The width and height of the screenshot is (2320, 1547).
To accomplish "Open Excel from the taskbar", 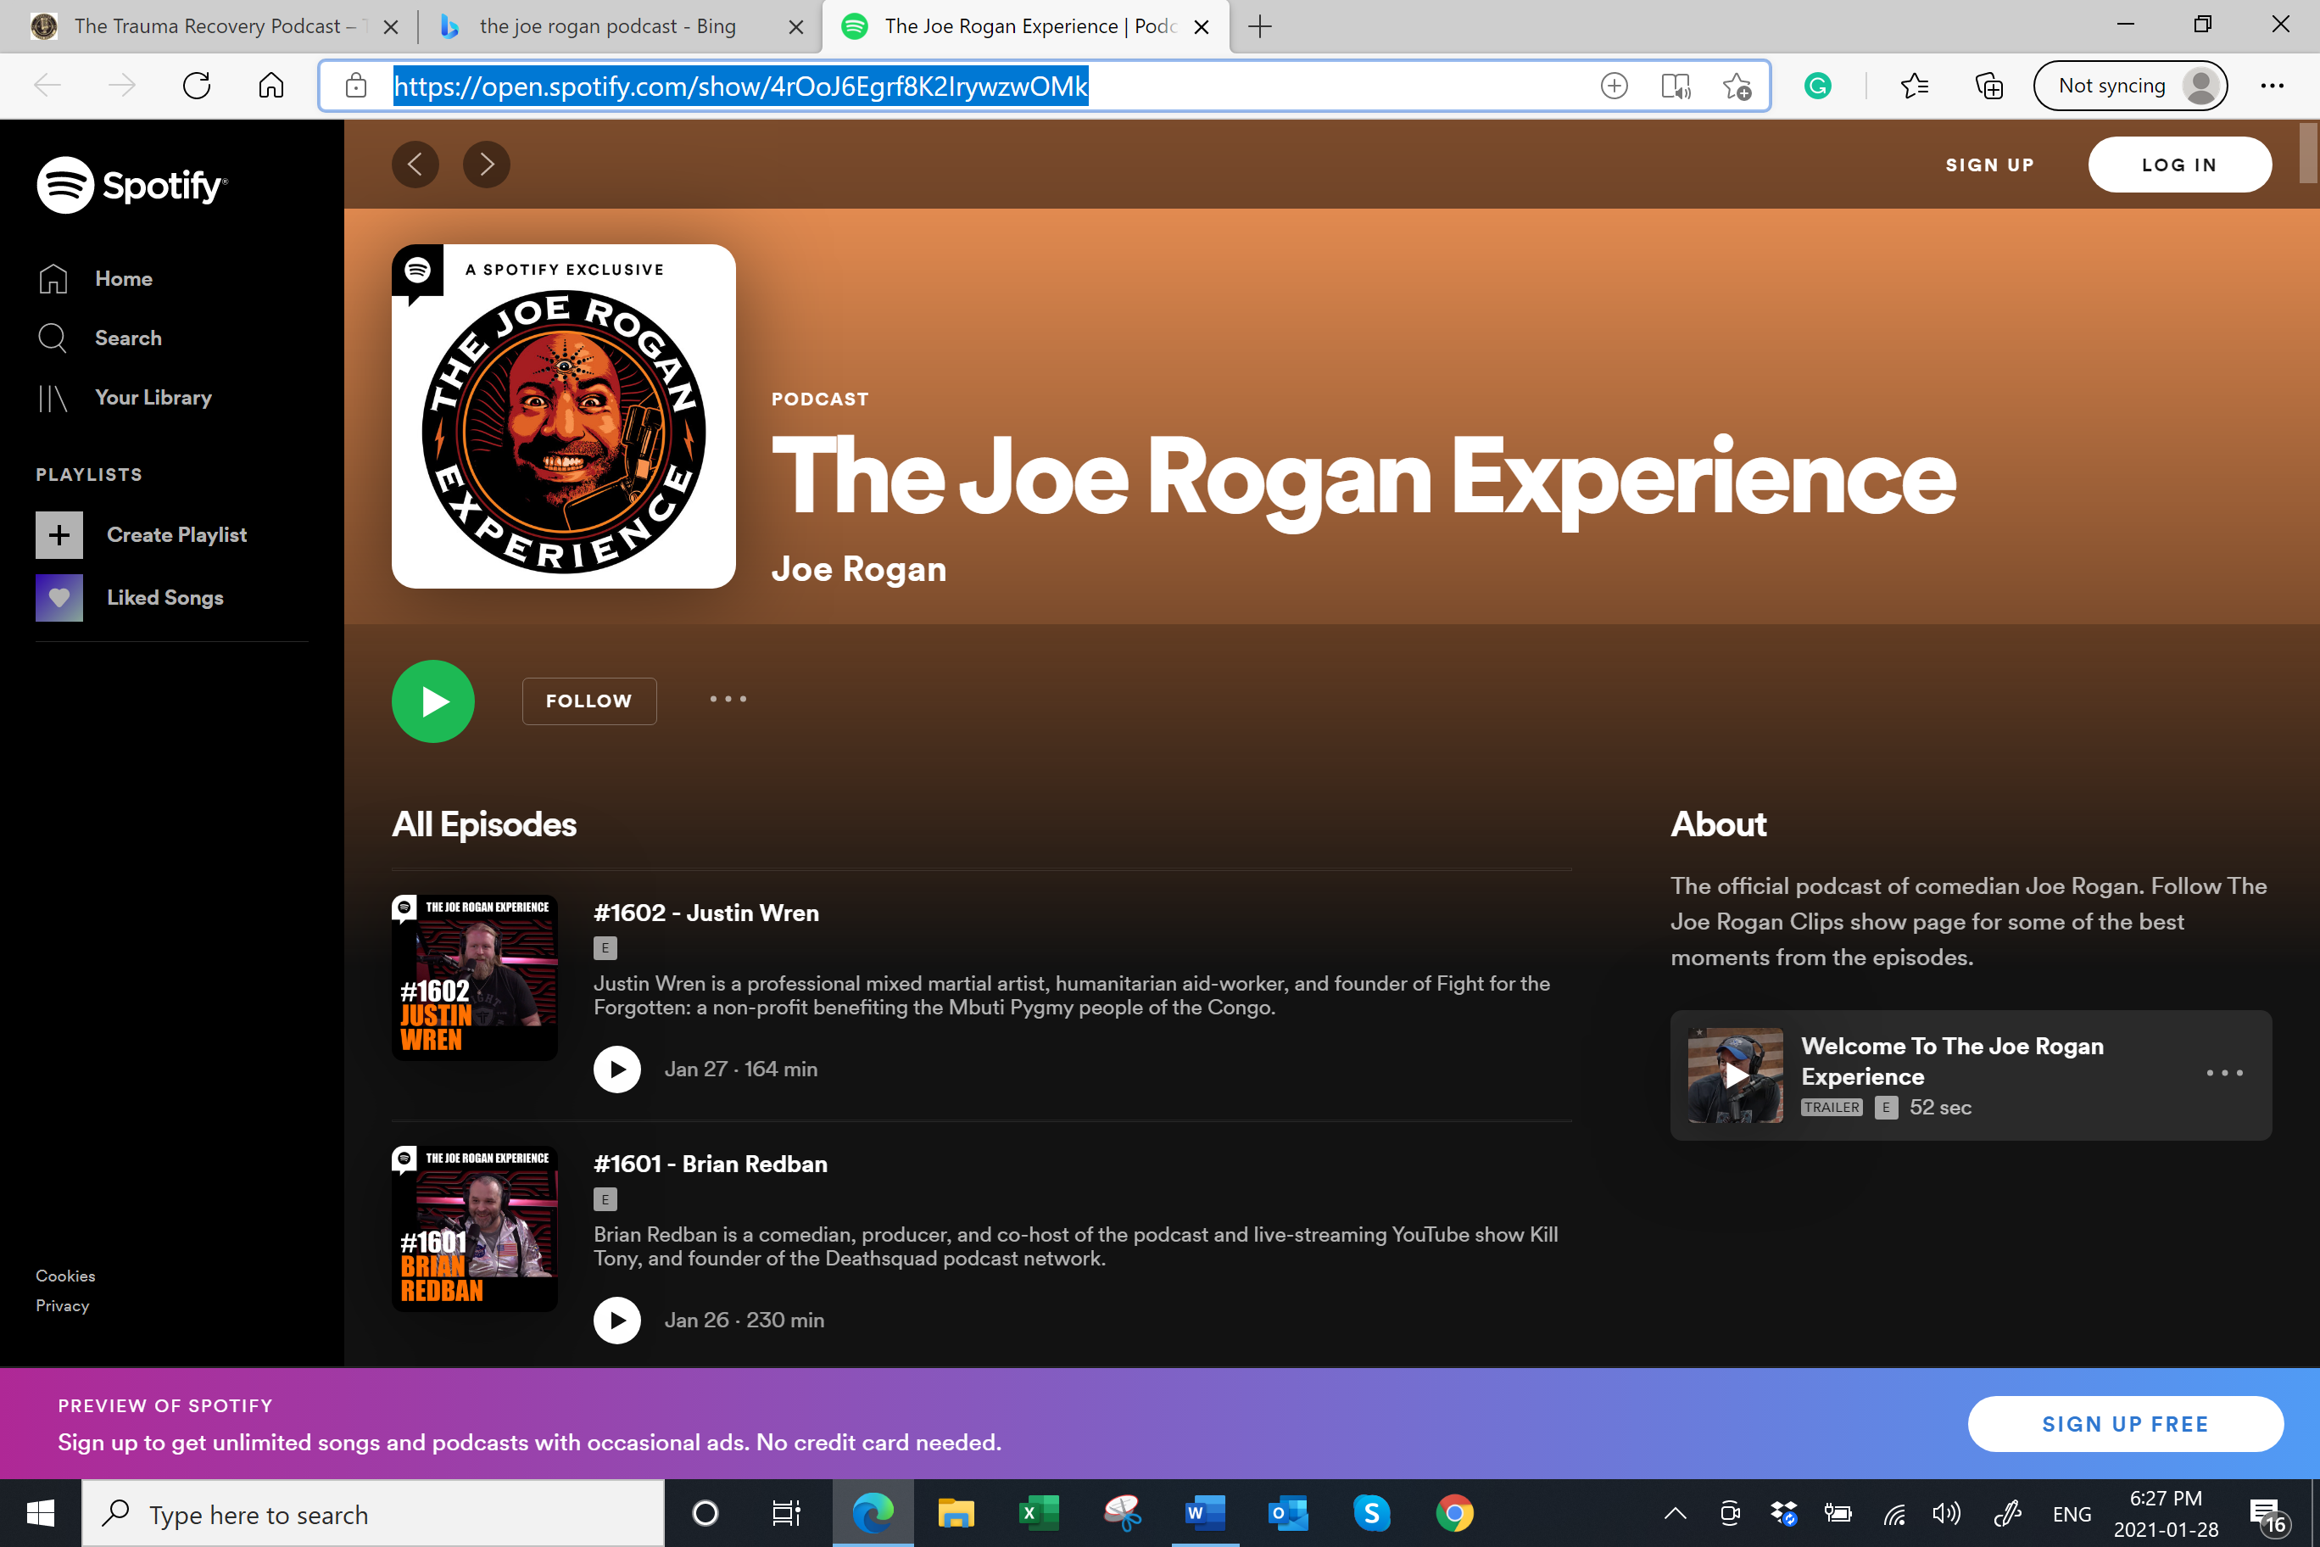I will tap(1039, 1512).
